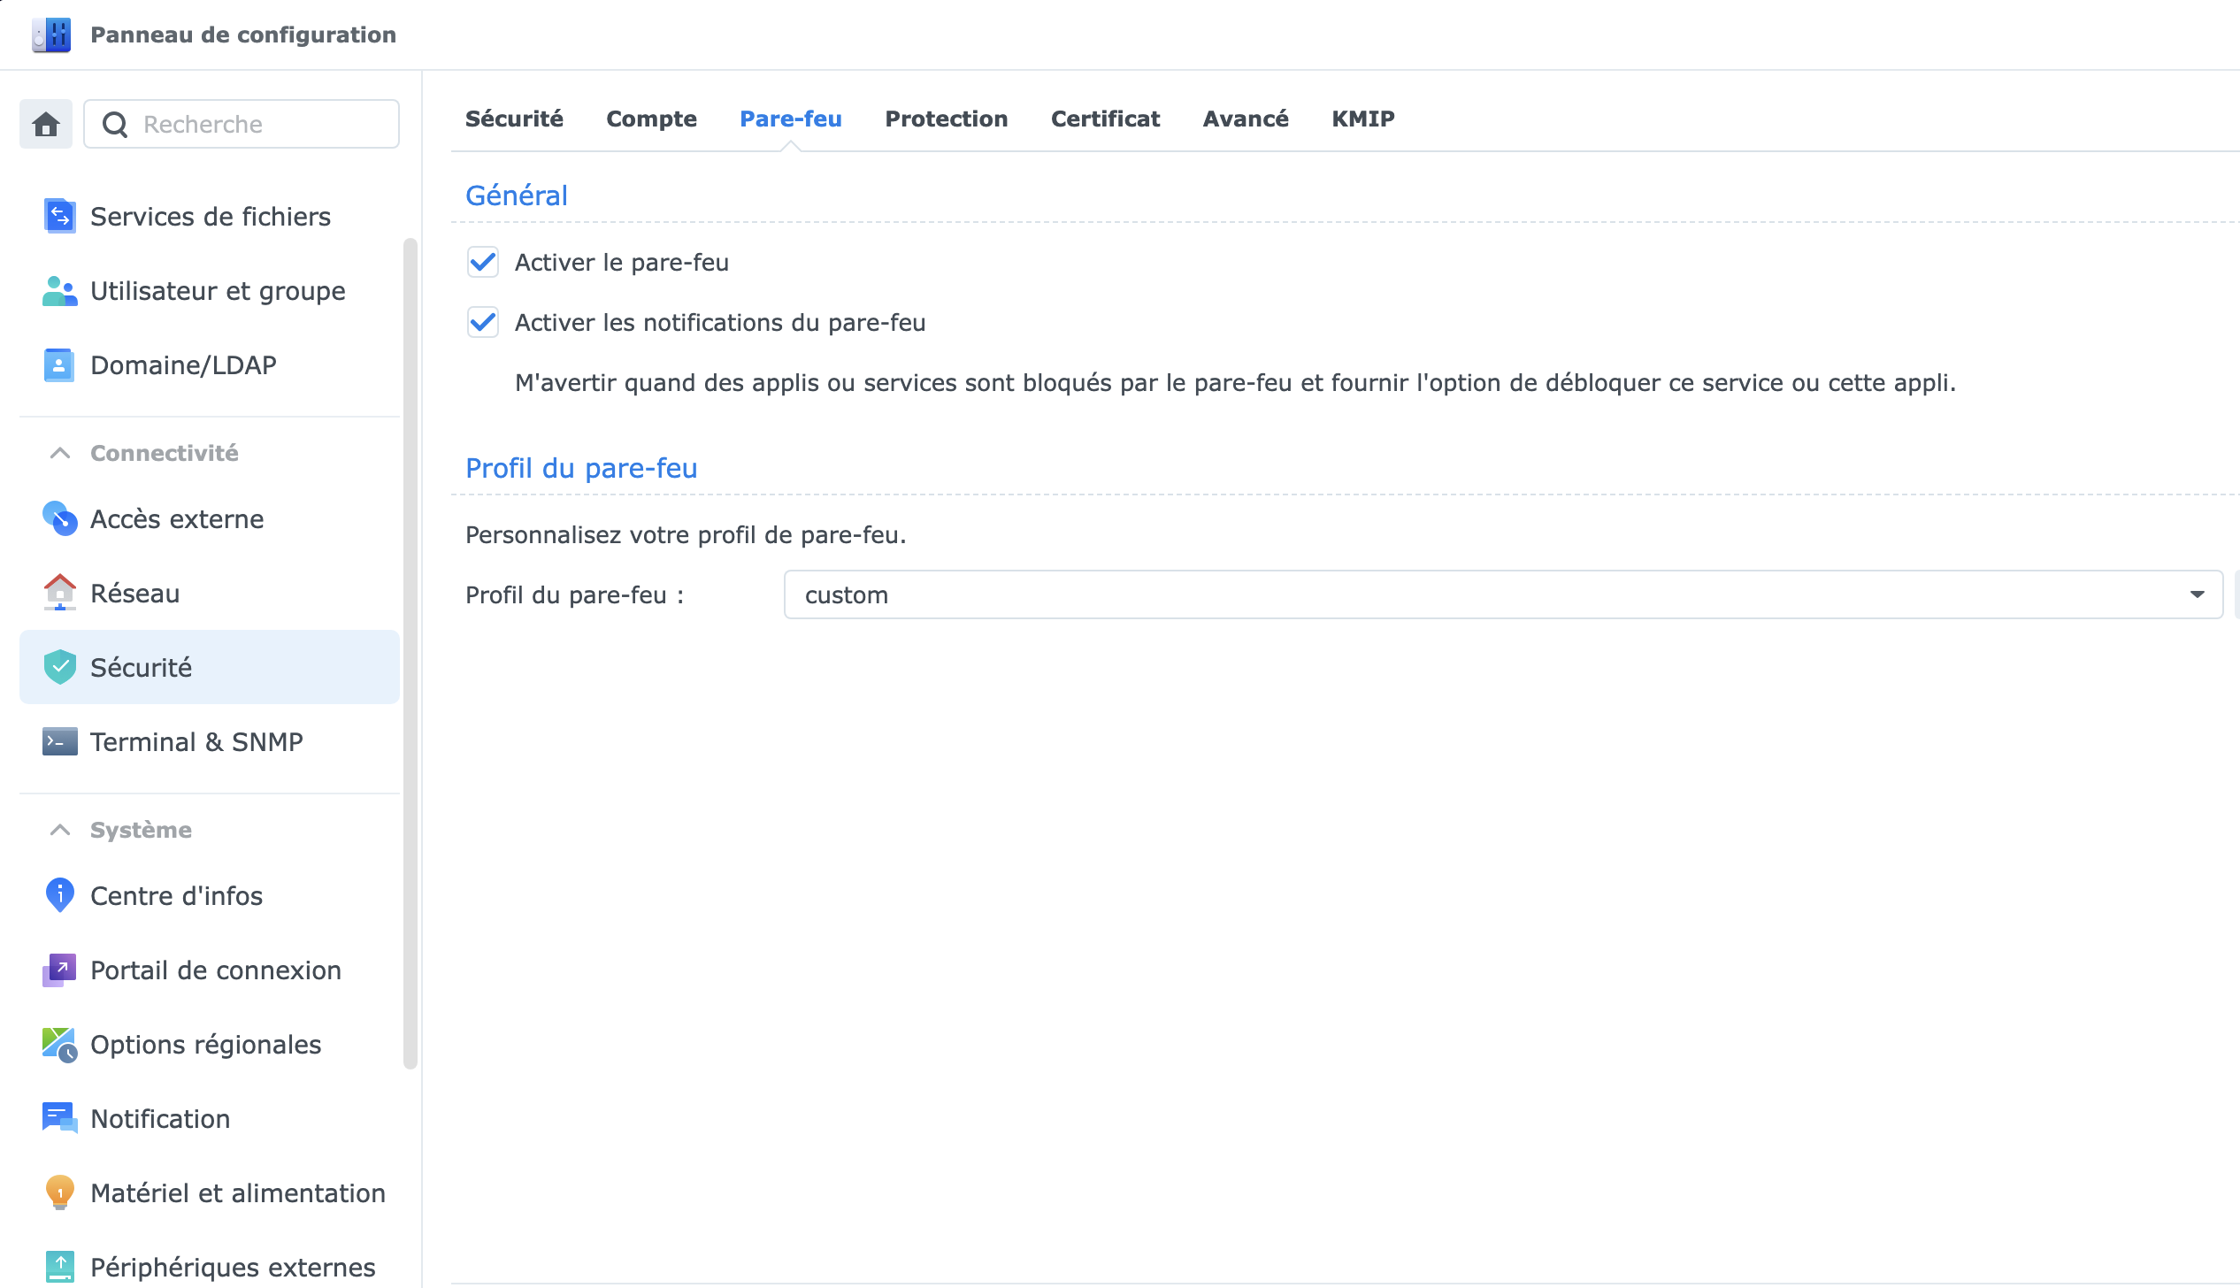2240x1288 pixels.
Task: Open Services de fichiers icon
Action: pos(59,217)
